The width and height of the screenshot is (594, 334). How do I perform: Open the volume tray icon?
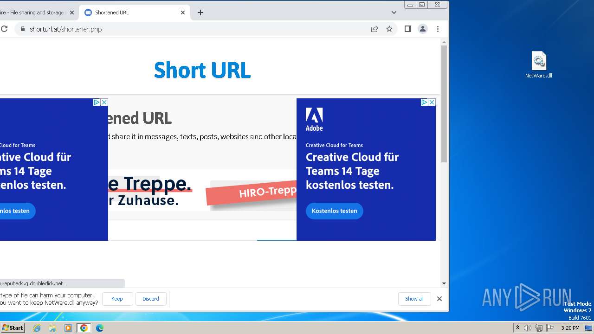pos(528,328)
